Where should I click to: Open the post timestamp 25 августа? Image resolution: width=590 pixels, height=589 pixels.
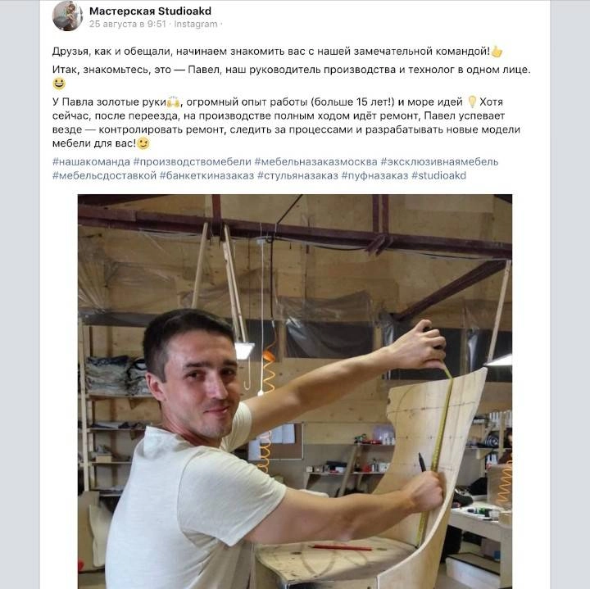(127, 25)
